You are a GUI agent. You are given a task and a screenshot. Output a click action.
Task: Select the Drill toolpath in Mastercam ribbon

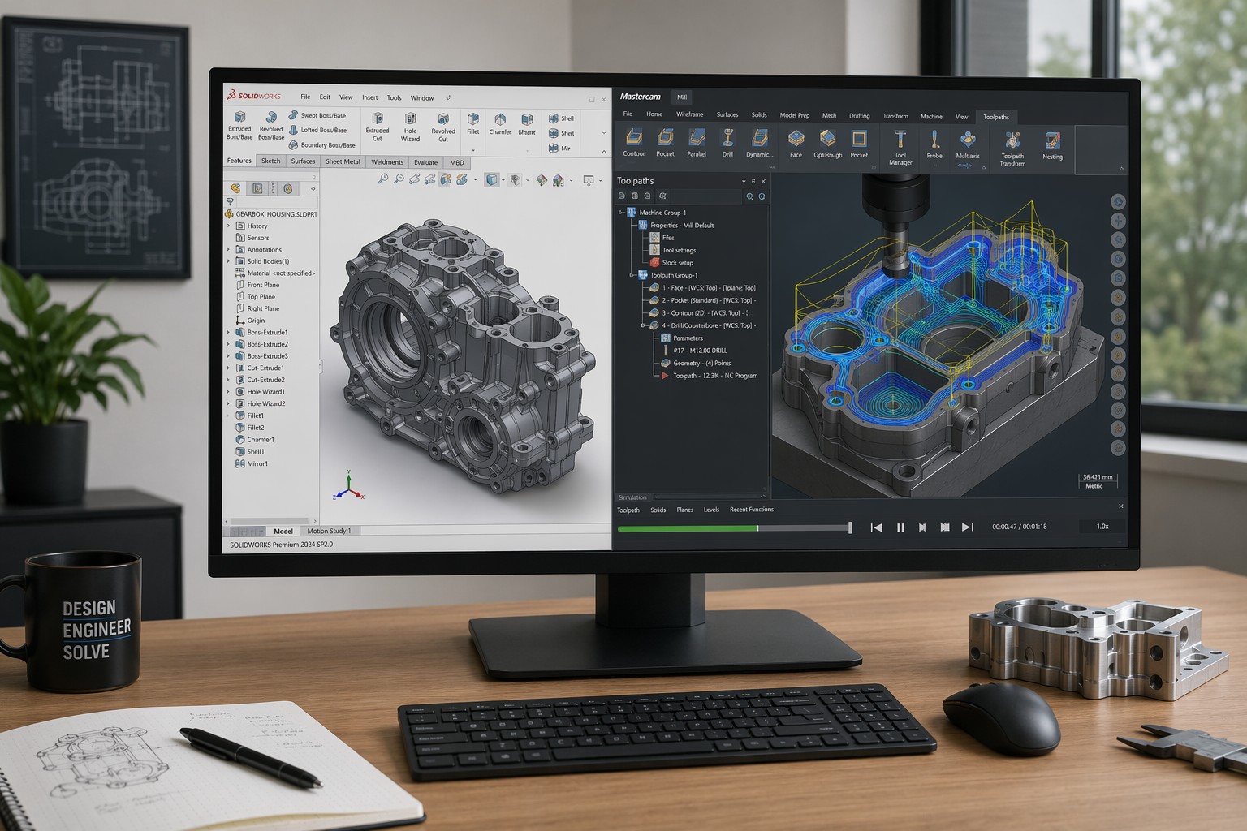(727, 143)
